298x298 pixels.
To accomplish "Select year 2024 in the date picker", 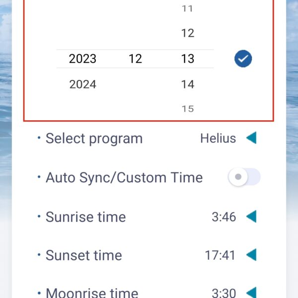I will pyautogui.click(x=82, y=84).
